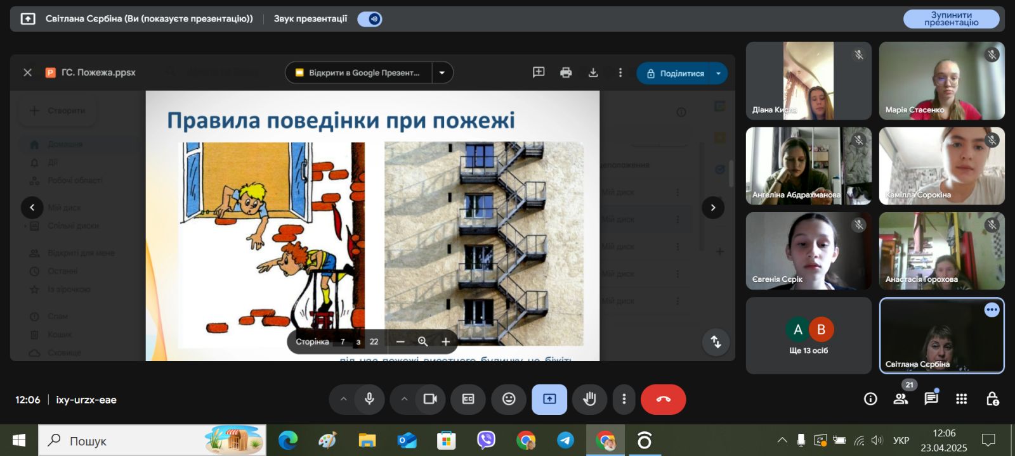The image size is (1015, 456).
Task: Open Telegram from the taskbar
Action: pyautogui.click(x=565, y=440)
